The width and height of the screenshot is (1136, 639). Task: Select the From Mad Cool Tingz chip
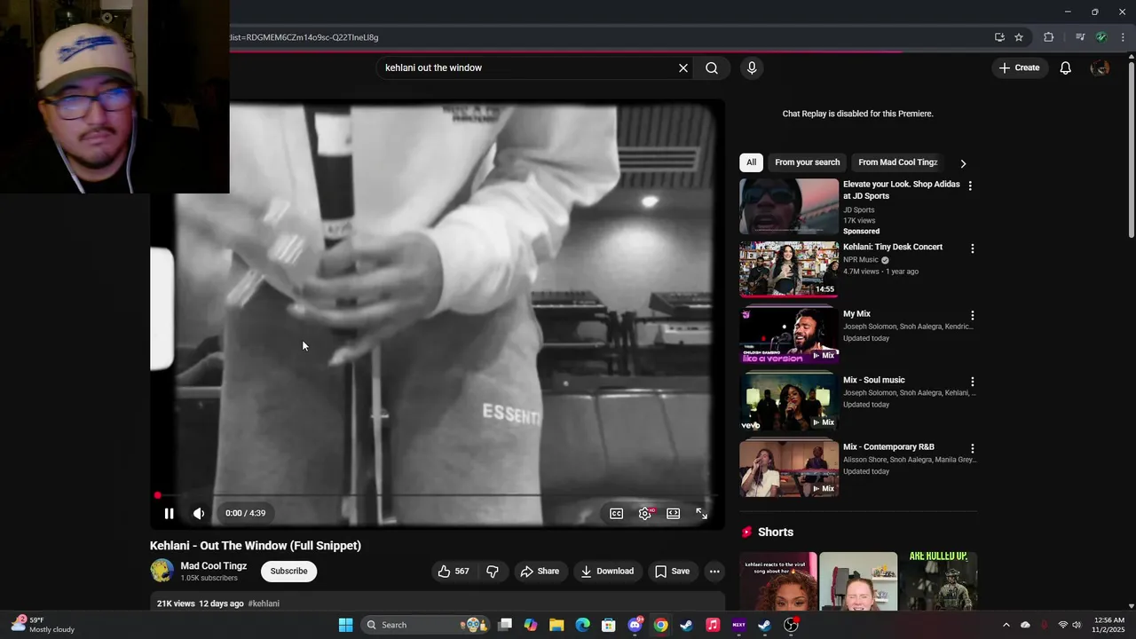coord(897,162)
